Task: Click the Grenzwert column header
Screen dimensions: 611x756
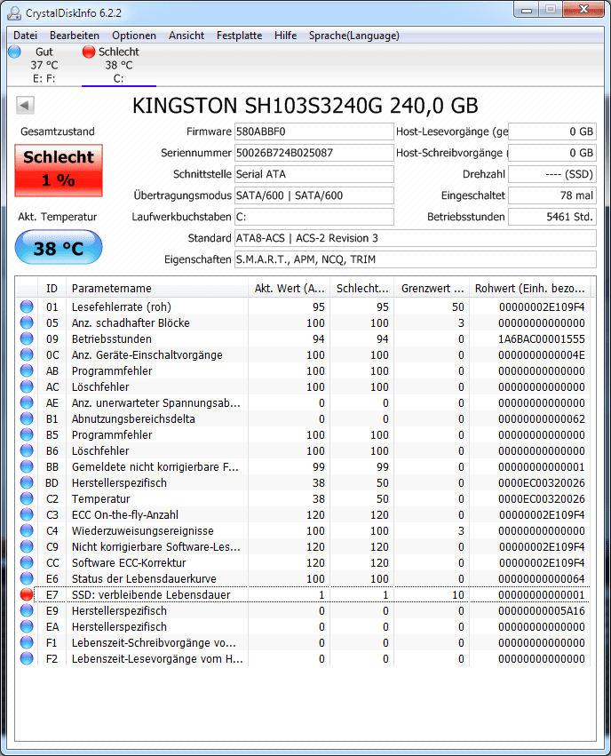Action: point(432,289)
